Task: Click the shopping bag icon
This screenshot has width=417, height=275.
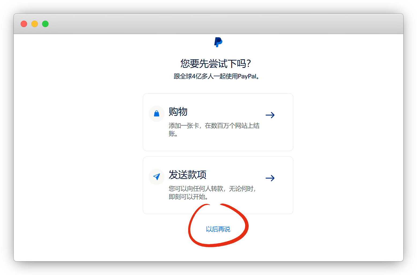Action: coord(157,114)
